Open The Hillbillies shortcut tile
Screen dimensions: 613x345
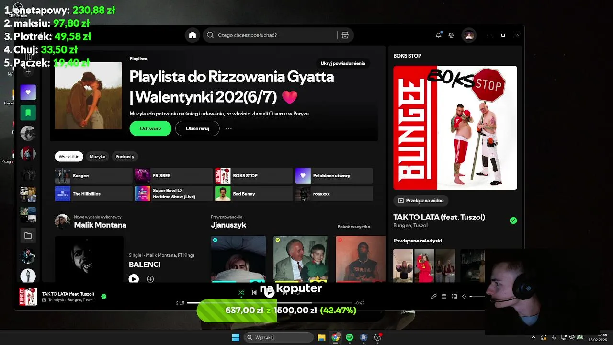(x=93, y=194)
